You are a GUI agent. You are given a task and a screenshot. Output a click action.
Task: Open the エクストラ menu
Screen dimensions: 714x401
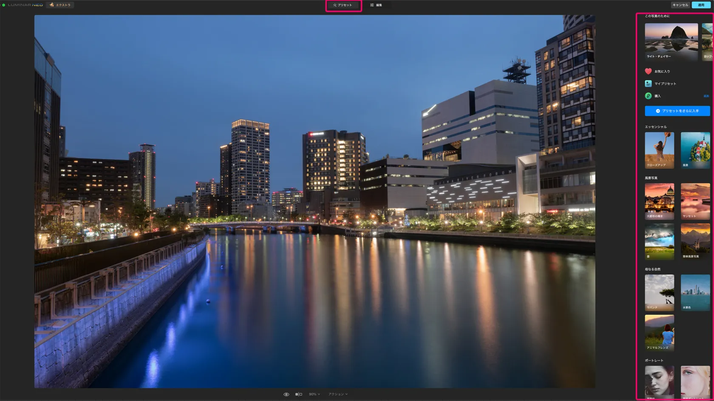[60, 5]
